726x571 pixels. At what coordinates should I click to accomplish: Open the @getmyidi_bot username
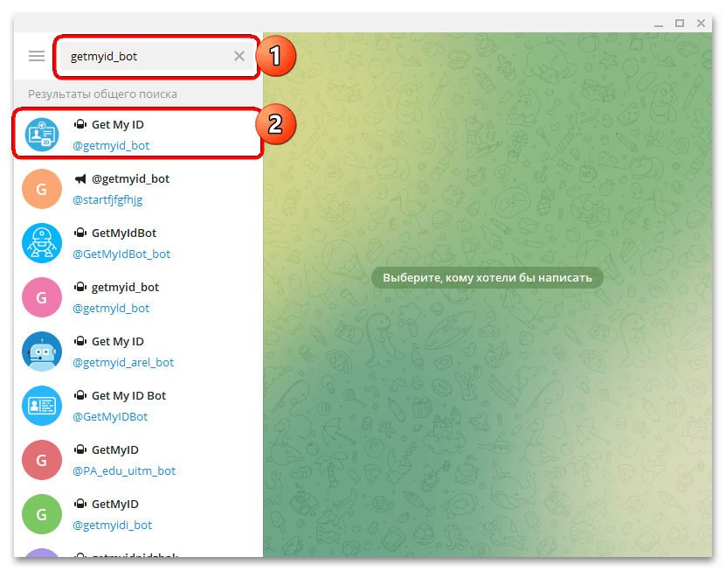[x=113, y=526]
